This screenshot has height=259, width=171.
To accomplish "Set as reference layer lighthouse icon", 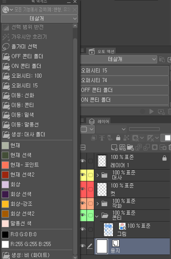I will [102, 138].
